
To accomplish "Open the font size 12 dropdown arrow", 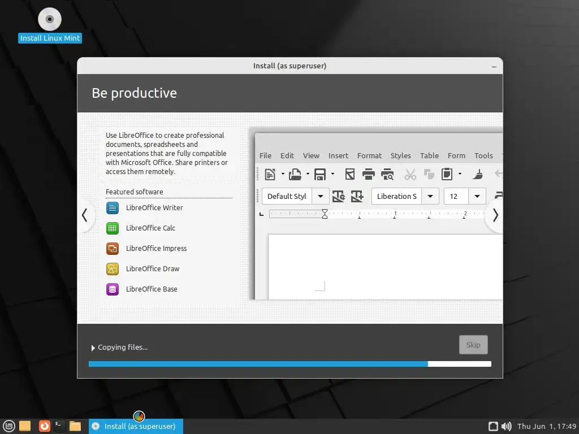I will (477, 196).
